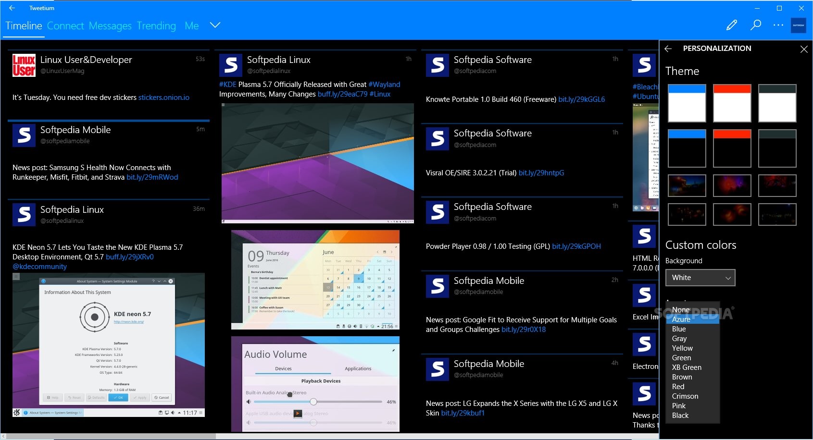813x440 pixels.
Task: Choose None in accent color list
Action: pyautogui.click(x=692, y=310)
